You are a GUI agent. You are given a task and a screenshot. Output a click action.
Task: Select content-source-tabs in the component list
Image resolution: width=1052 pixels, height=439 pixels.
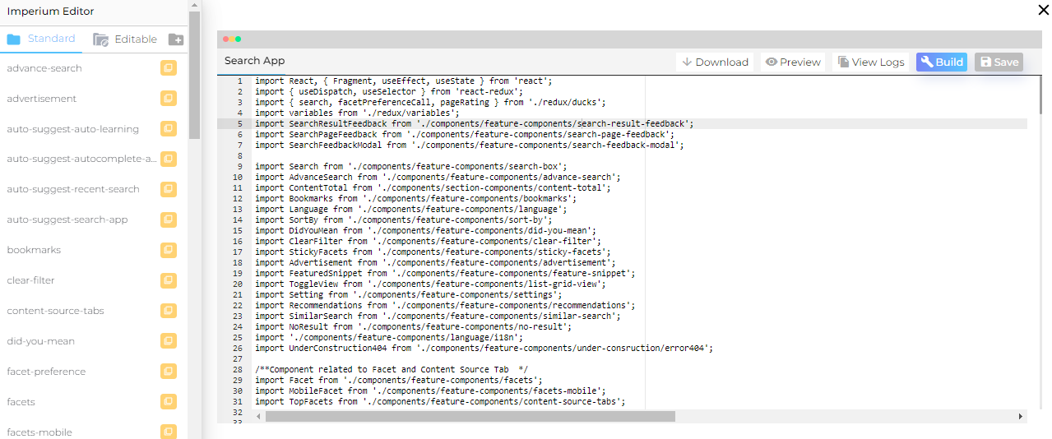(55, 311)
